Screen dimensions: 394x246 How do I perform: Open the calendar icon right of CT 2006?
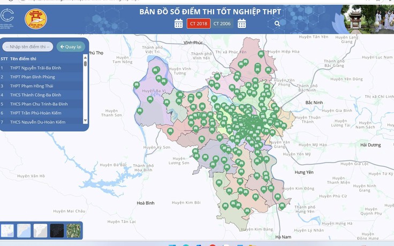coord(242,24)
